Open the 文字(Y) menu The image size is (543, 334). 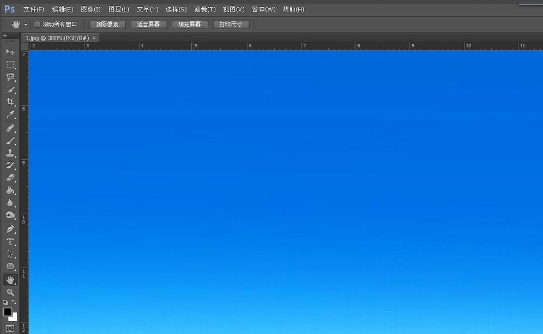(x=147, y=9)
